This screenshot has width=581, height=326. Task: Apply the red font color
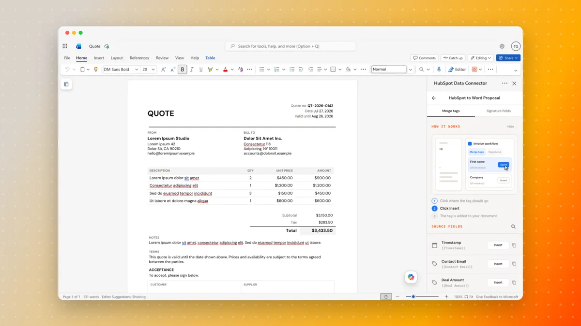pyautogui.click(x=225, y=70)
